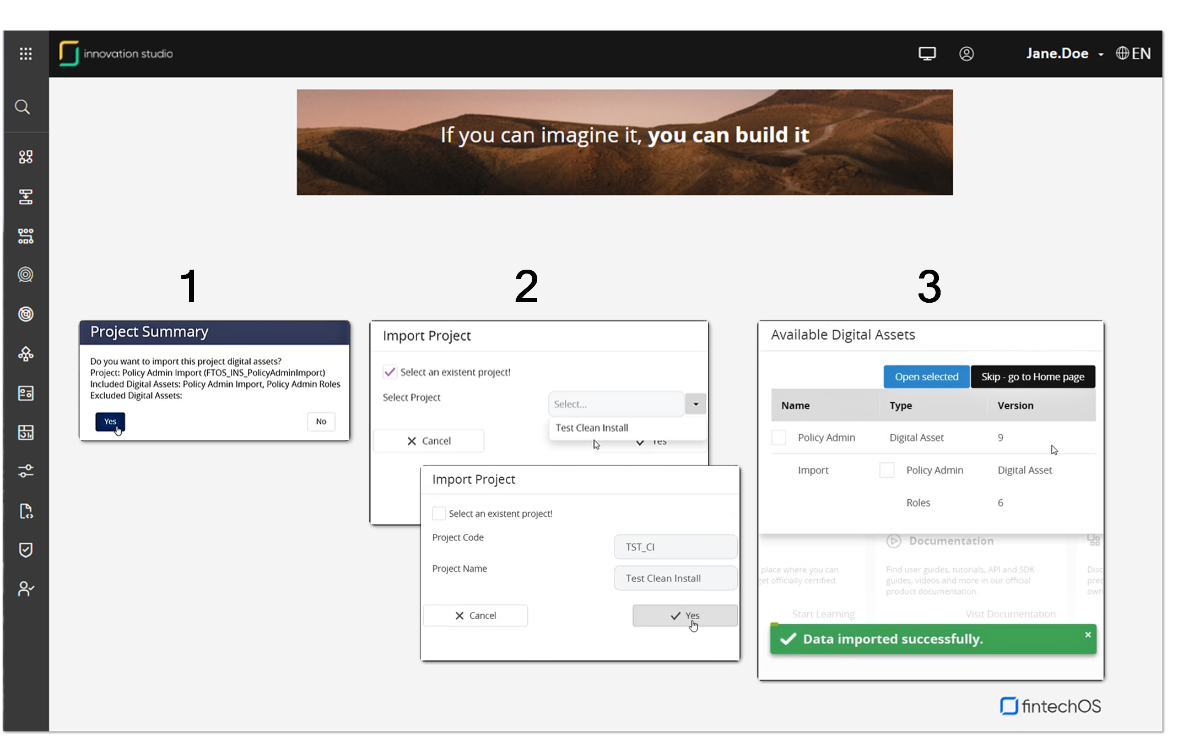Open the user check icon in sidebar
This screenshot has height=737, width=1183.
[x=25, y=589]
